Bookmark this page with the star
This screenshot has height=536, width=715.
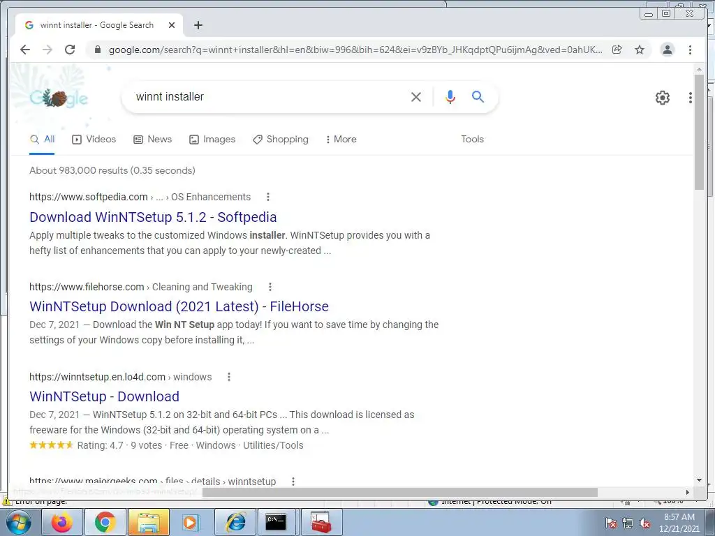(x=640, y=50)
